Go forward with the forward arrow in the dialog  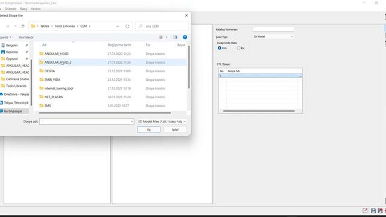[x=7, y=26]
